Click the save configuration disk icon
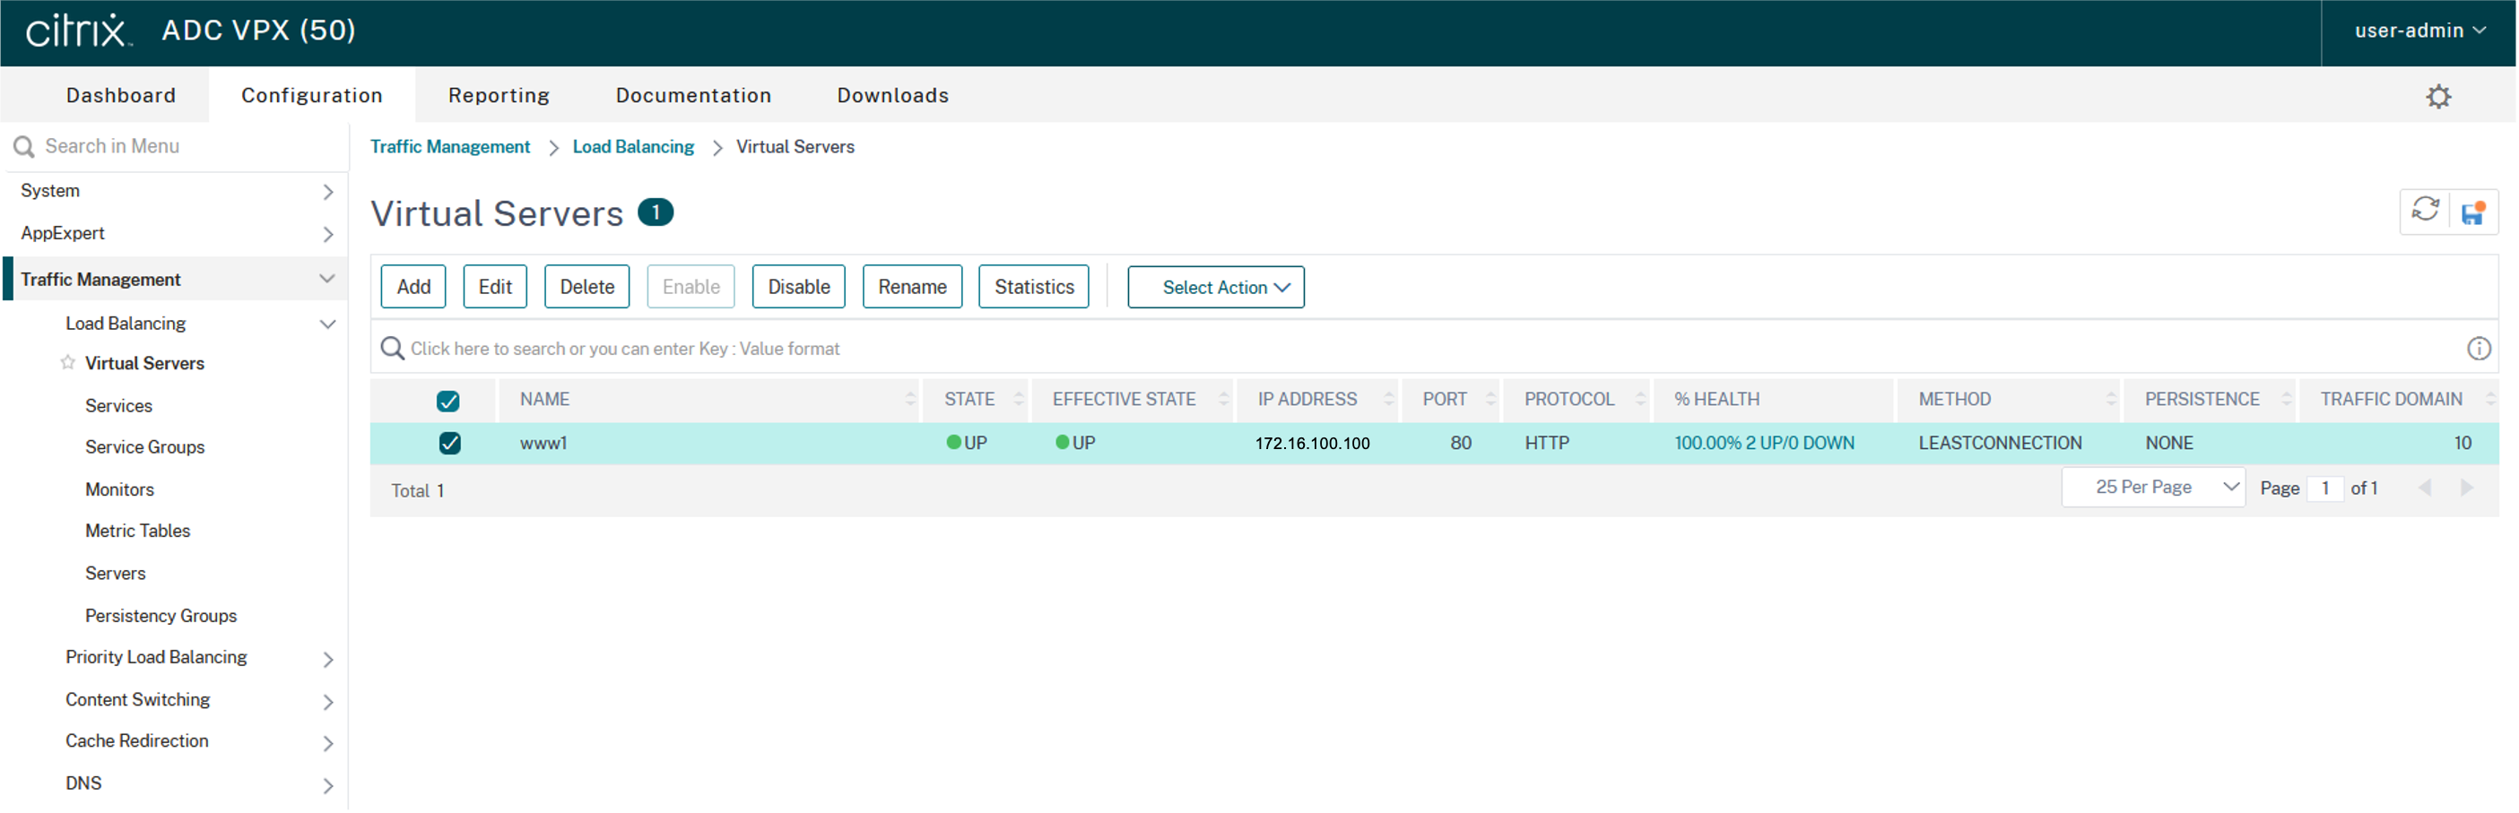 point(2473,212)
